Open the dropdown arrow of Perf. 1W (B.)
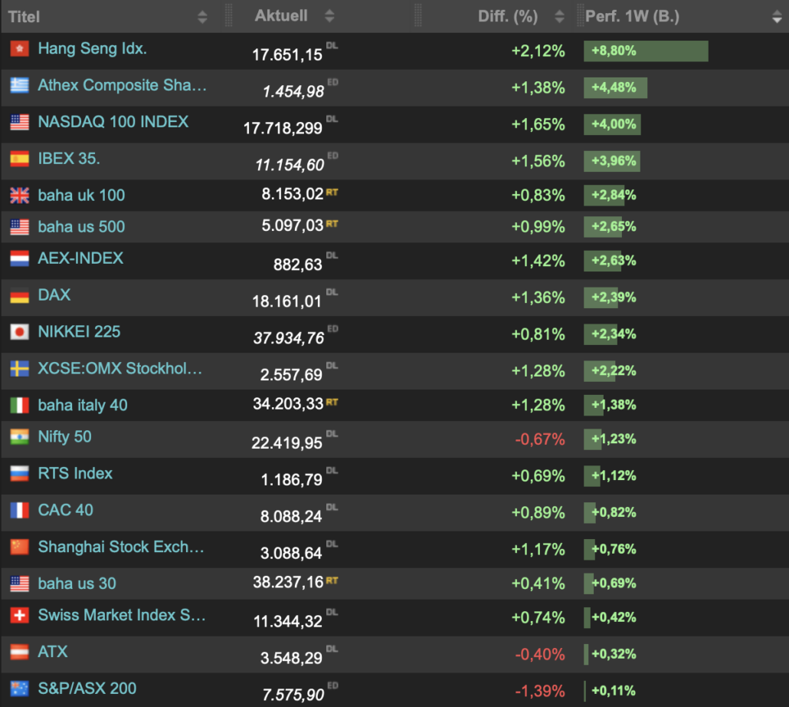789x707 pixels. click(776, 17)
